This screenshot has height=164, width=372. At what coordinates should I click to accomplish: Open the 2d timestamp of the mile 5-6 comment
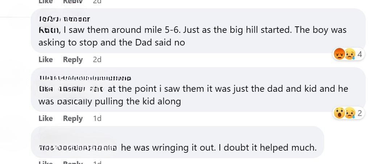pyautogui.click(x=97, y=60)
